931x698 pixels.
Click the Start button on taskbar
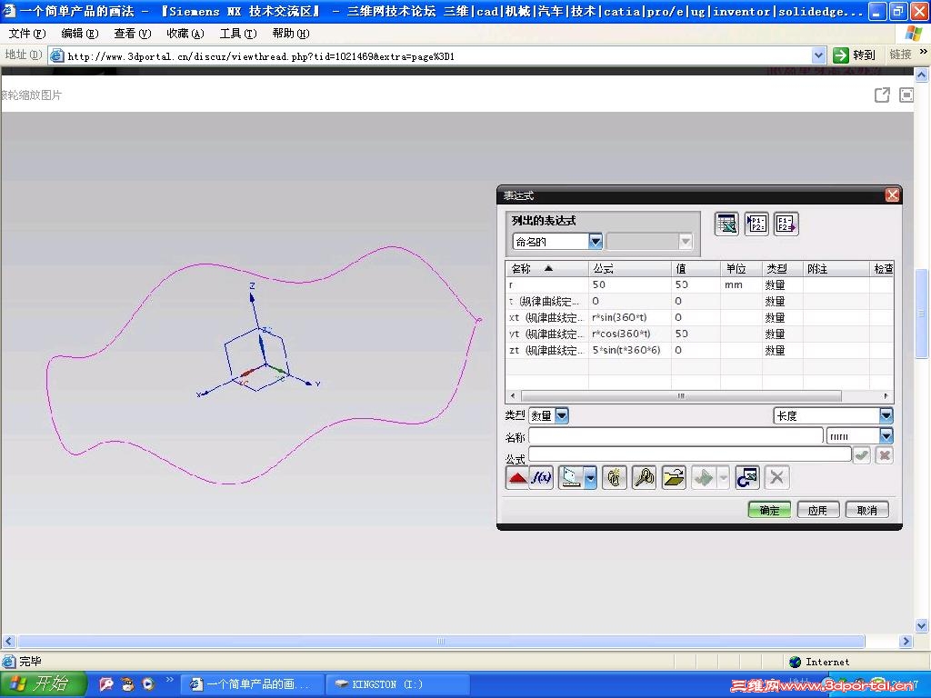43,684
